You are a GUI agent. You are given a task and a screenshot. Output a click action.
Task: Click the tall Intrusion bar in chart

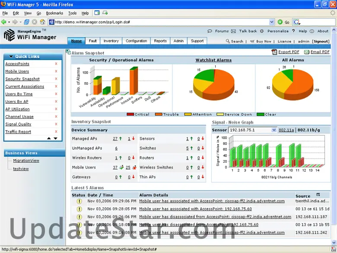(x=134, y=81)
